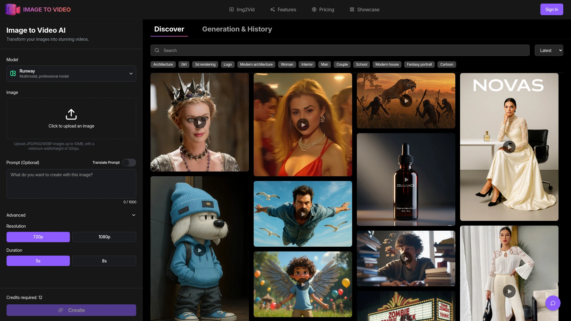Screen dimensions: 571x321
Task: Click the Image to Video logo icon
Action: [12, 10]
